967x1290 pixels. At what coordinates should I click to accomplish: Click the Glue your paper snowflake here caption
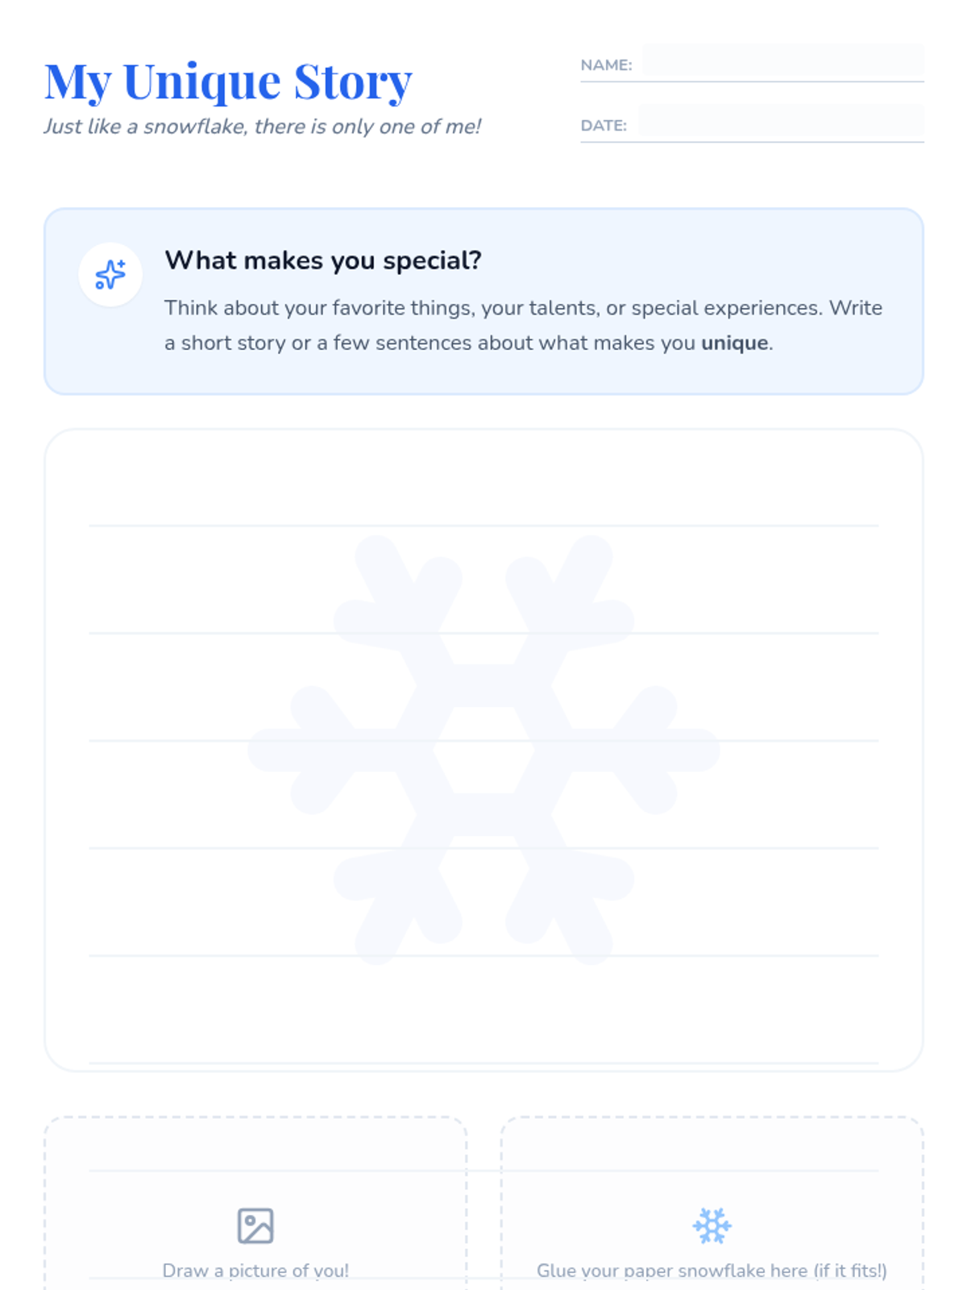tap(712, 1271)
